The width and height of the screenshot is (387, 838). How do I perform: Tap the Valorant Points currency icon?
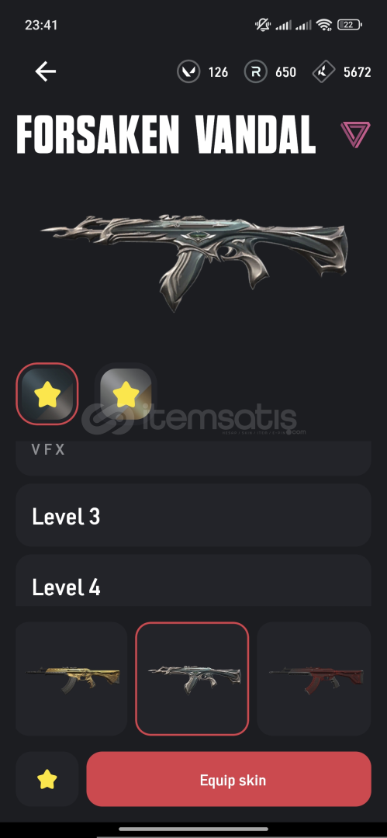[x=188, y=71]
